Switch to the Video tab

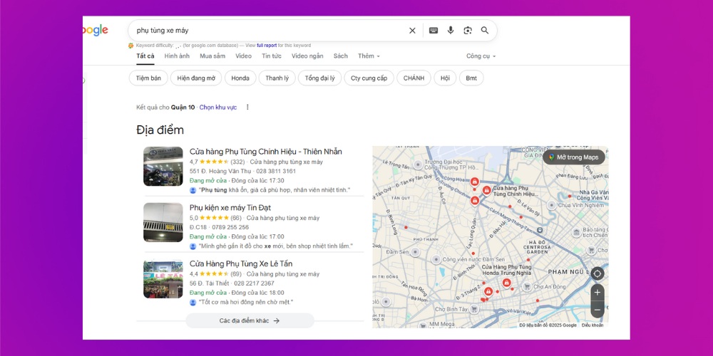tap(243, 56)
